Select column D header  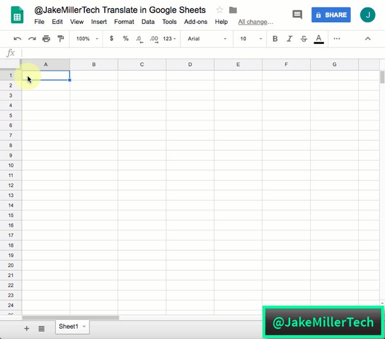point(190,64)
